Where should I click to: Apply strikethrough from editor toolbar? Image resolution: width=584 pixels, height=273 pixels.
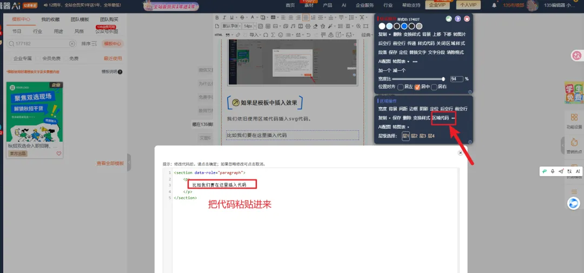pyautogui.click(x=242, y=17)
